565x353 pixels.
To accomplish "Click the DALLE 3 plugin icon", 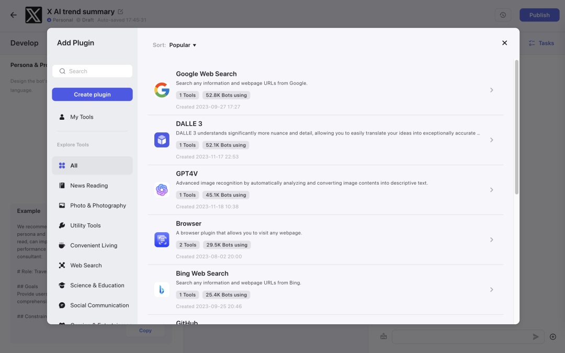I will pos(162,140).
